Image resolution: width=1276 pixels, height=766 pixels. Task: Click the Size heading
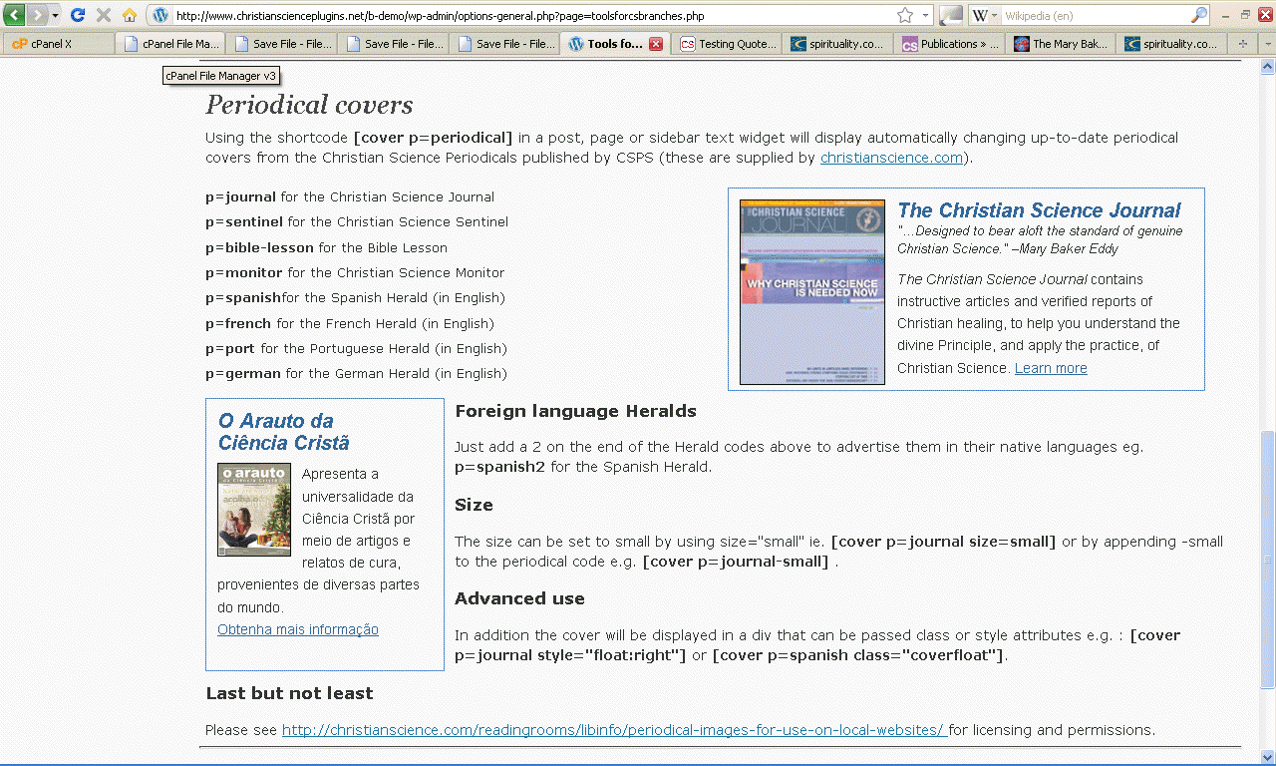tap(474, 505)
